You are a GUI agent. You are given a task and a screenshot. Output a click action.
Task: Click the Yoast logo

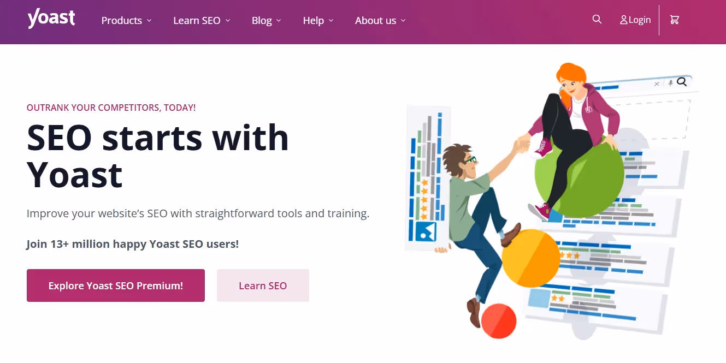pos(51,19)
